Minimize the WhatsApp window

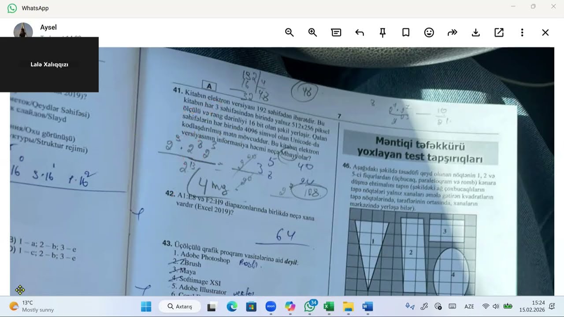pyautogui.click(x=513, y=7)
